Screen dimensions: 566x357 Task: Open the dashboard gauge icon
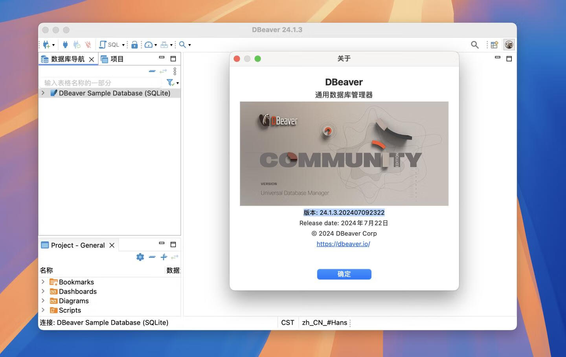pyautogui.click(x=149, y=45)
